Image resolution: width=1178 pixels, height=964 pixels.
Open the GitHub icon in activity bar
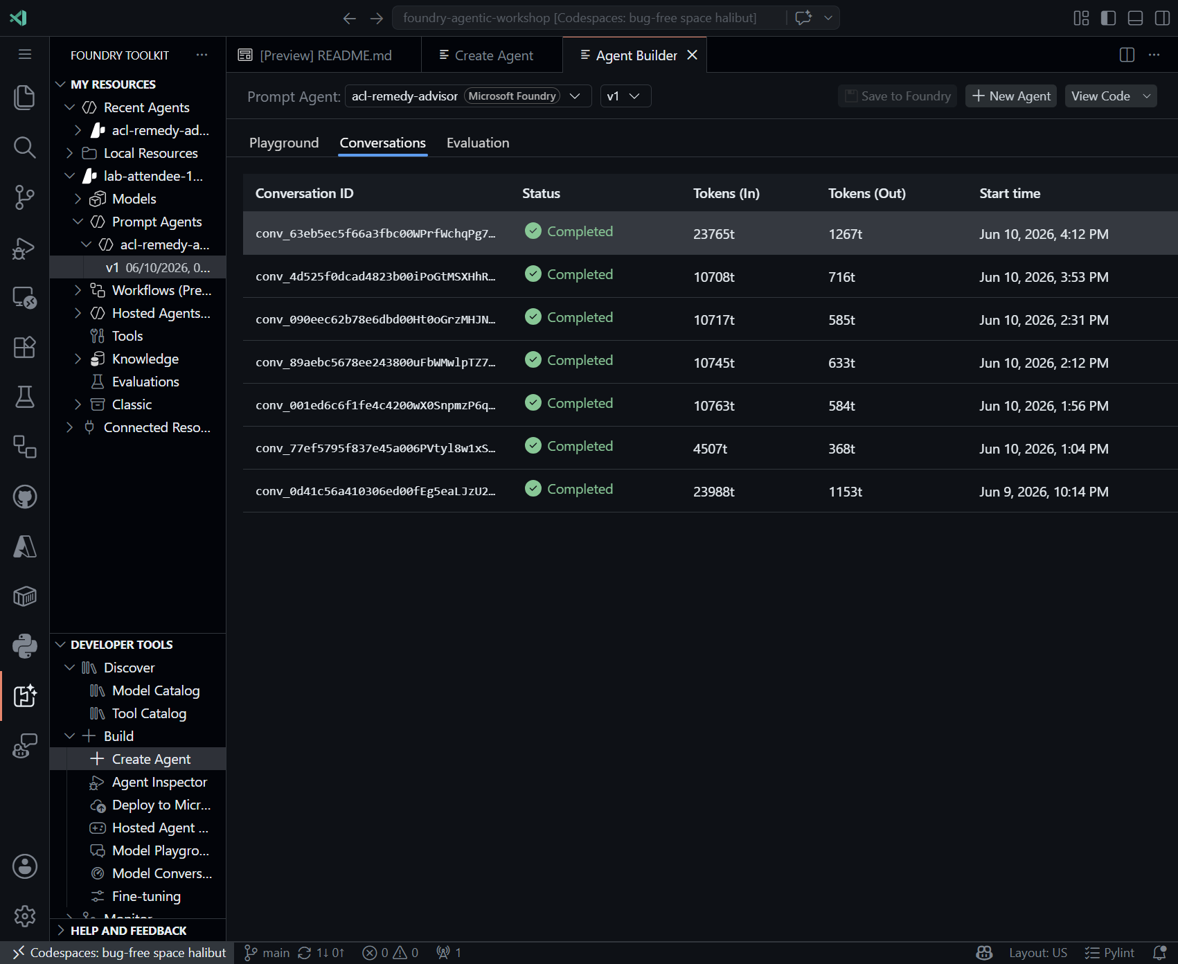click(x=25, y=497)
